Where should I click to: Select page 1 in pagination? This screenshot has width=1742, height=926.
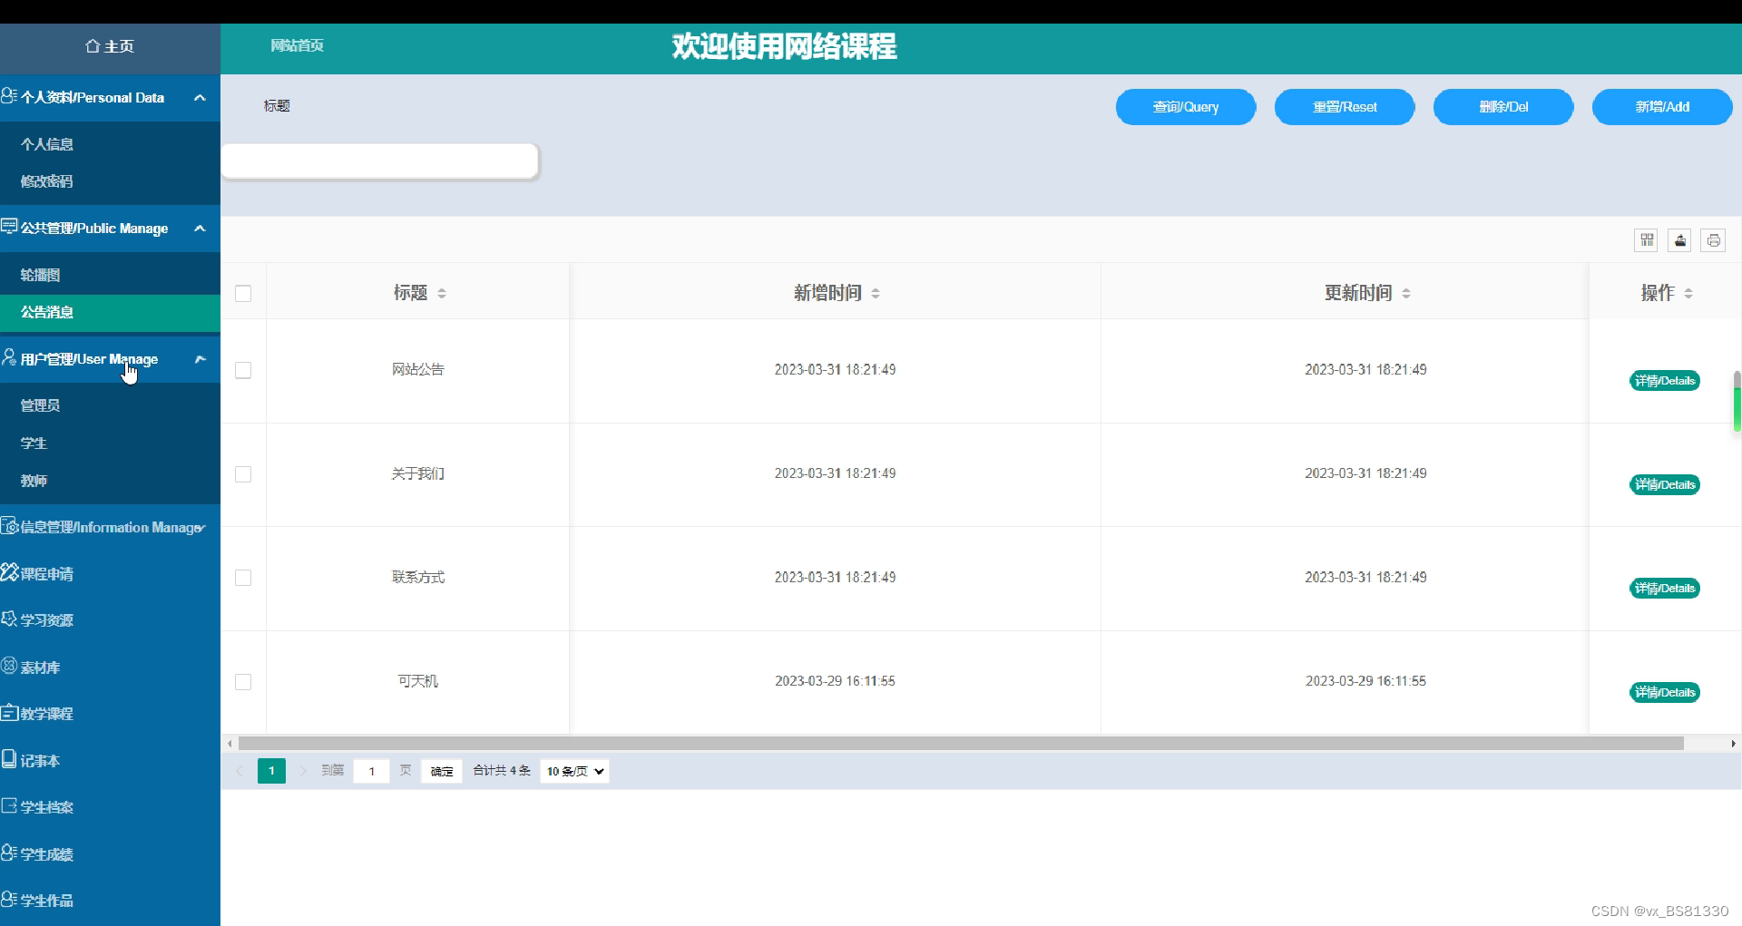271,771
